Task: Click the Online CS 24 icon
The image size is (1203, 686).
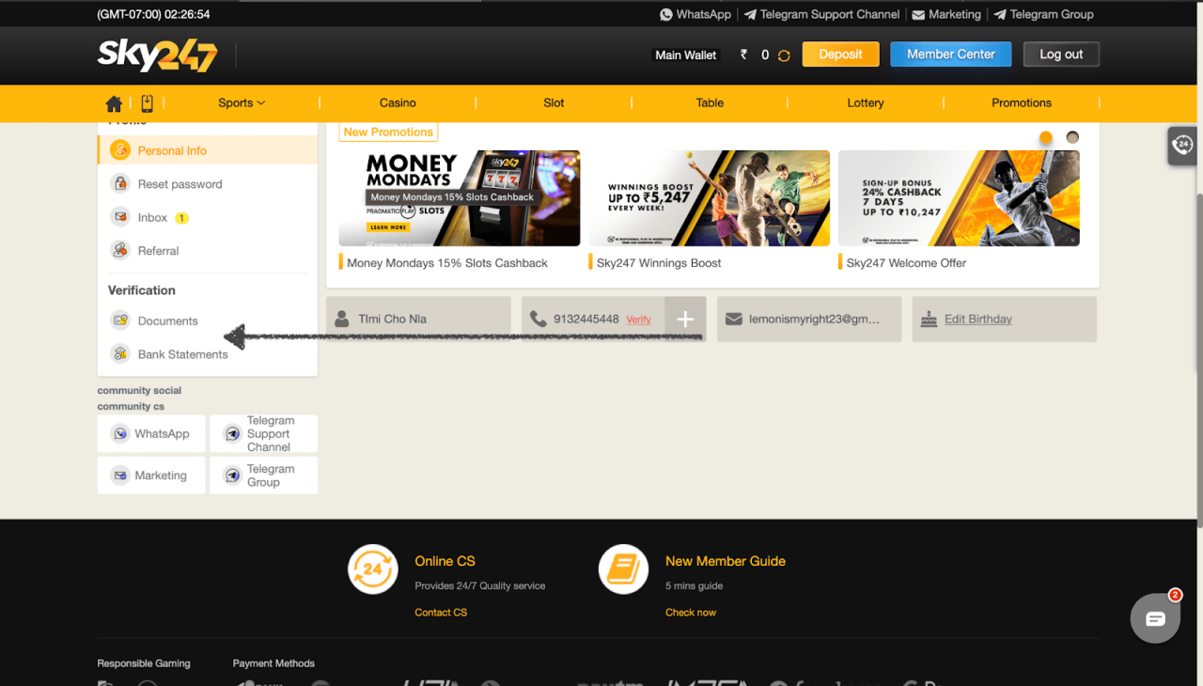Action: pos(372,569)
